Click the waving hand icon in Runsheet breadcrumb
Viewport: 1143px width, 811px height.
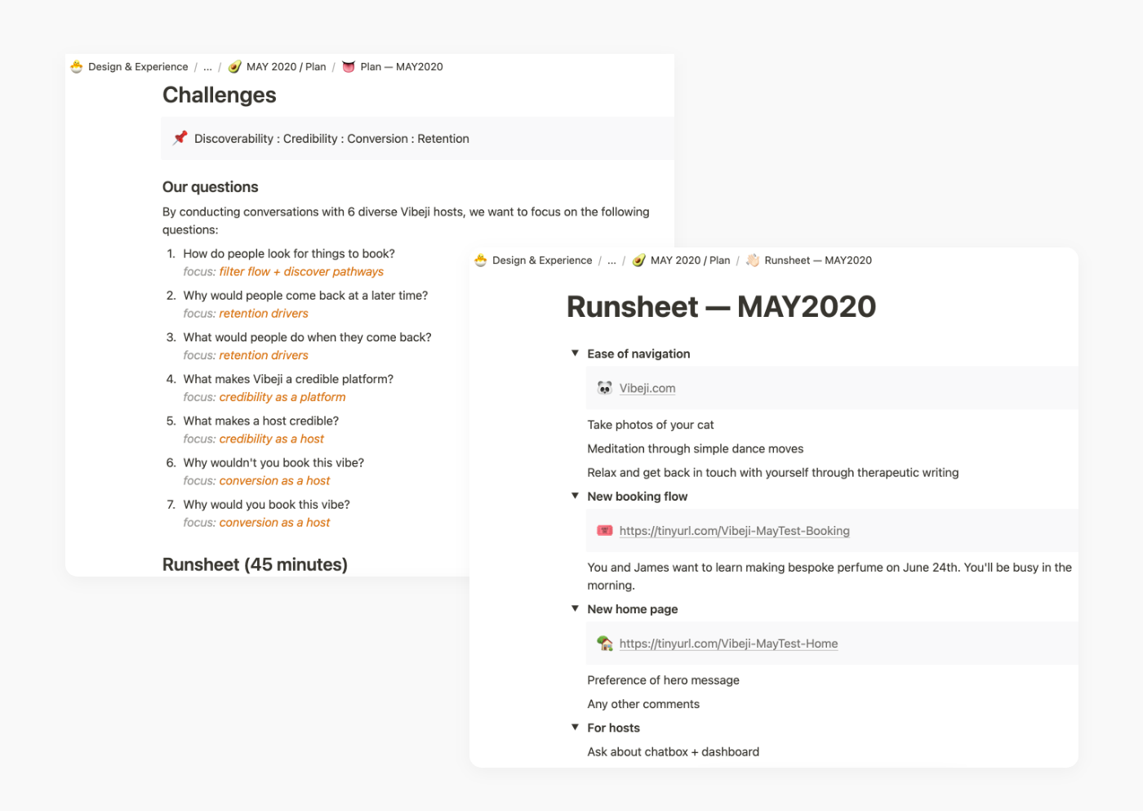tap(752, 261)
